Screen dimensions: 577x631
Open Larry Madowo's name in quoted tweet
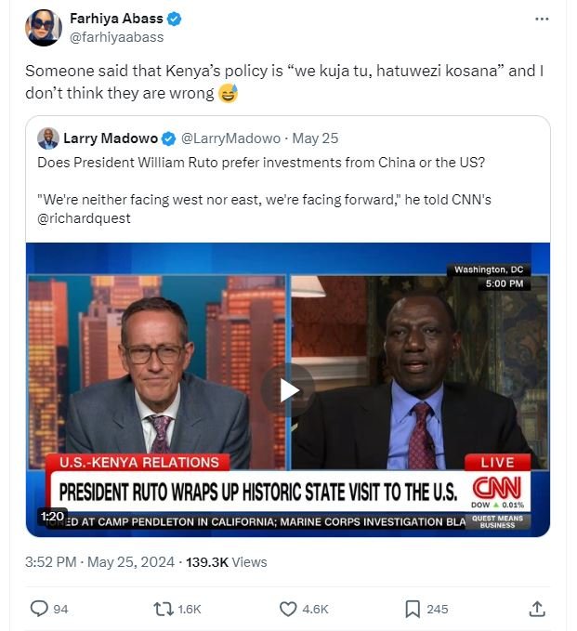tap(111, 138)
